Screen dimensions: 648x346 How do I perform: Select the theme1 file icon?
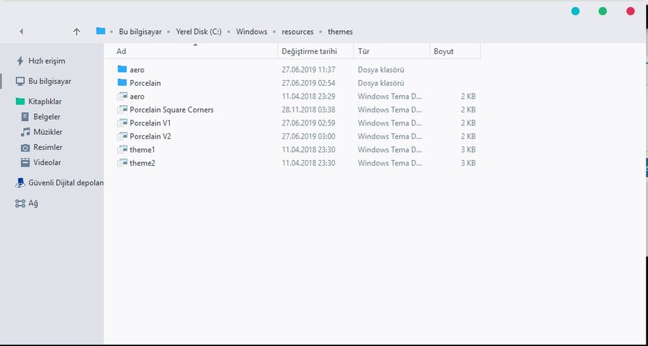click(122, 149)
